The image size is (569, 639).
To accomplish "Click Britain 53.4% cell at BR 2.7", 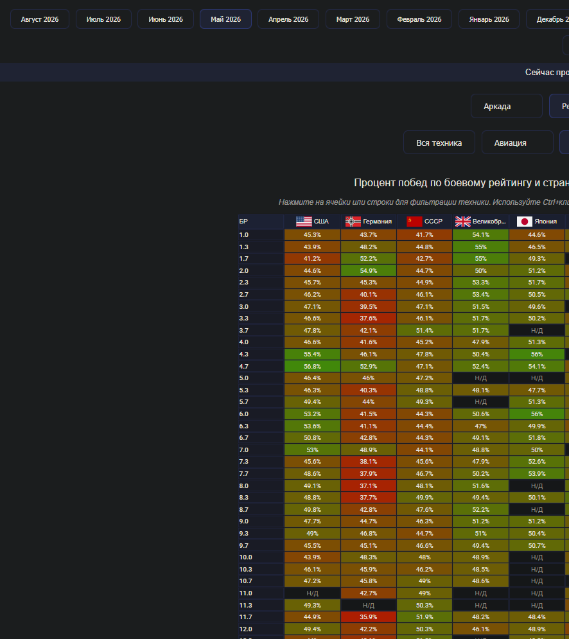I will pyautogui.click(x=480, y=294).
